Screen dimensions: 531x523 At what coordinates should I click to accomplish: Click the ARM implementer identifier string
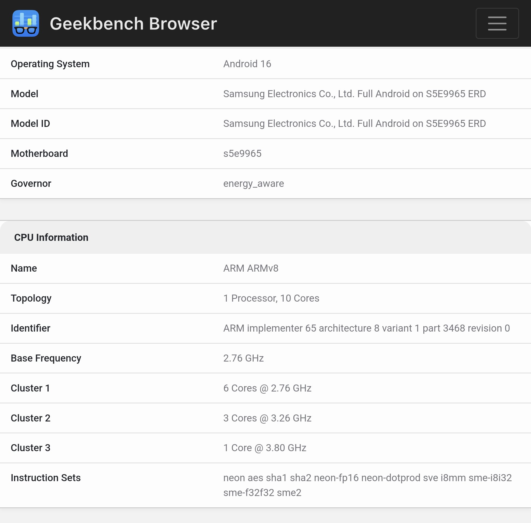366,328
